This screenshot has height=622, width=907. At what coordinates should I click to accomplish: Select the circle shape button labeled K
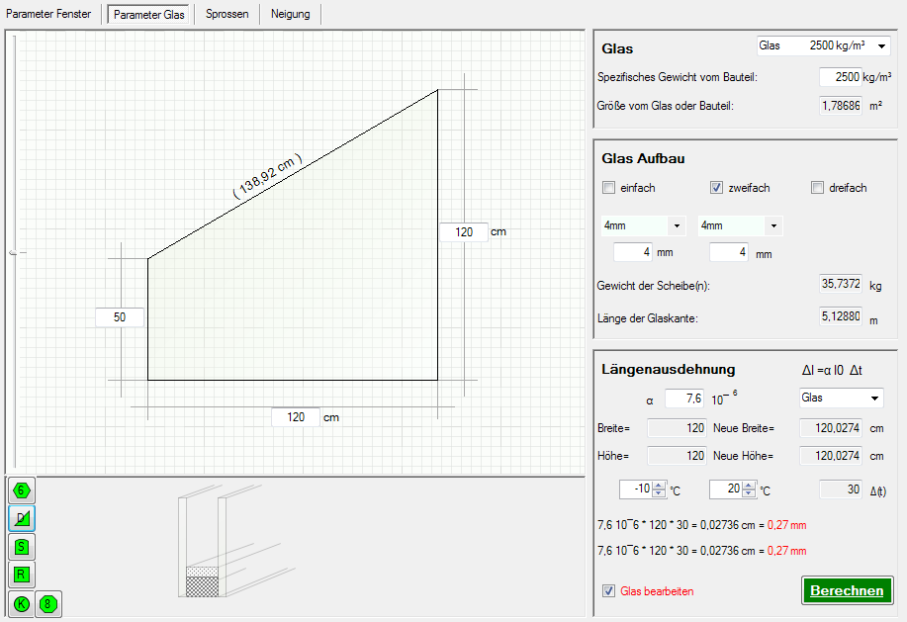coord(21,603)
